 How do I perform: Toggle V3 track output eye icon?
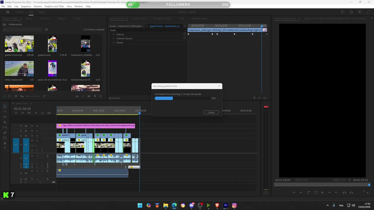37,131
